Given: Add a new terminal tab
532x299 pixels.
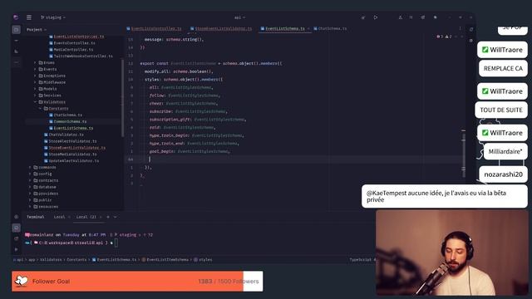Looking at the screenshot, I should (108, 217).
